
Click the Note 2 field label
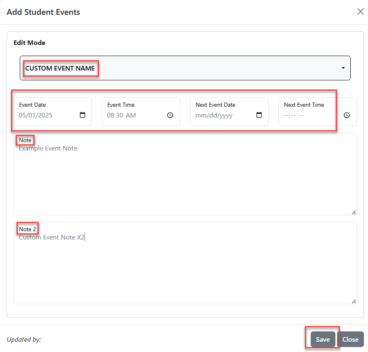[28, 229]
